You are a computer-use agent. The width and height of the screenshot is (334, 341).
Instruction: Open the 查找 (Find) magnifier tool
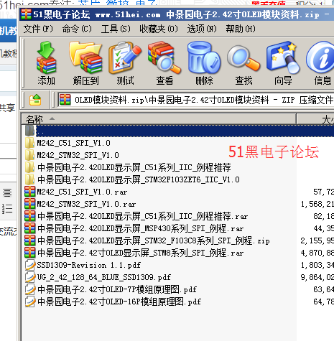click(243, 63)
